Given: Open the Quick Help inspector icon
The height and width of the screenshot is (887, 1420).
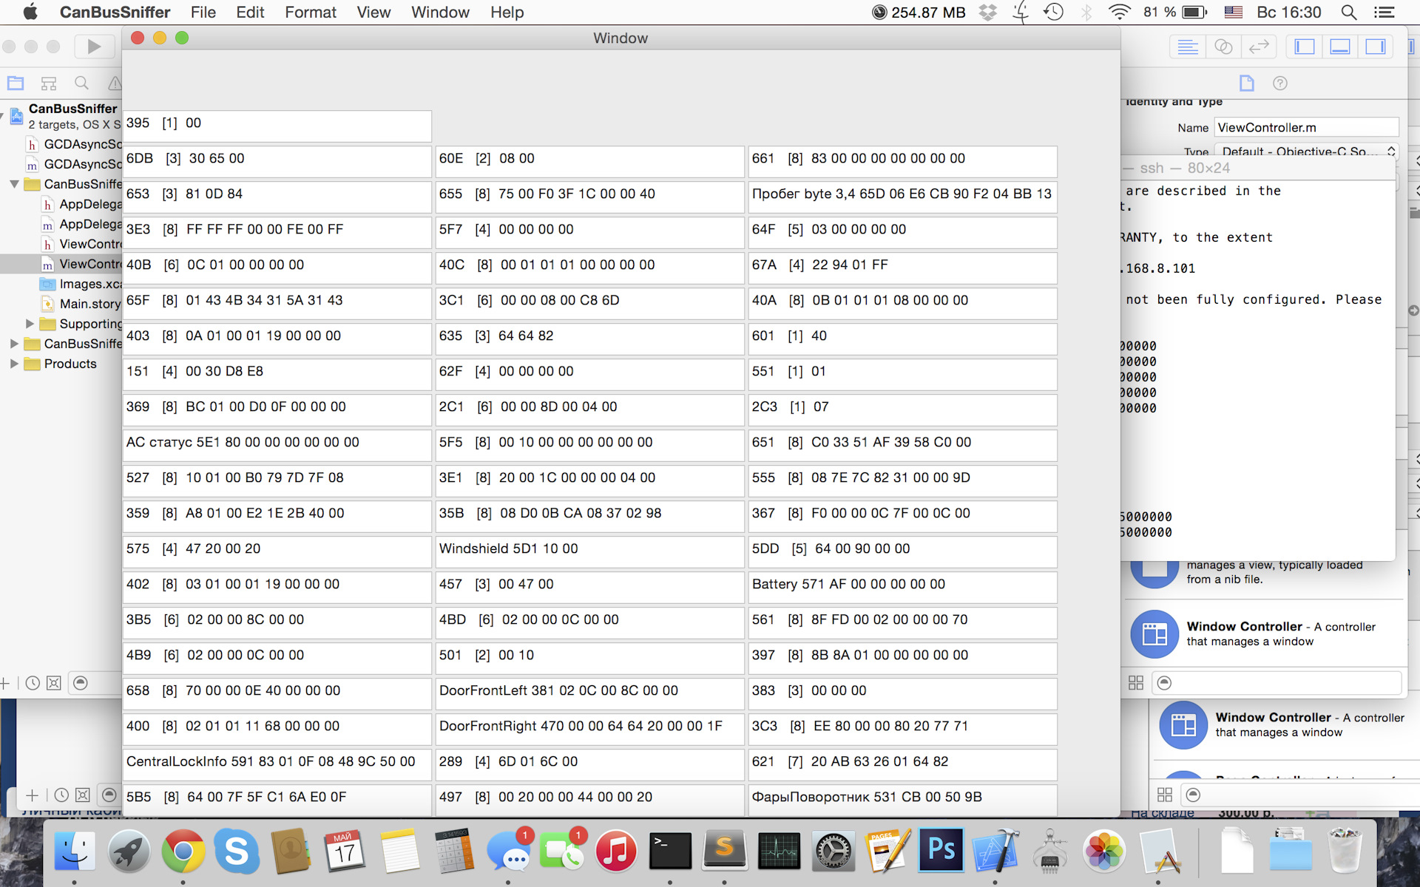Looking at the screenshot, I should [x=1280, y=83].
